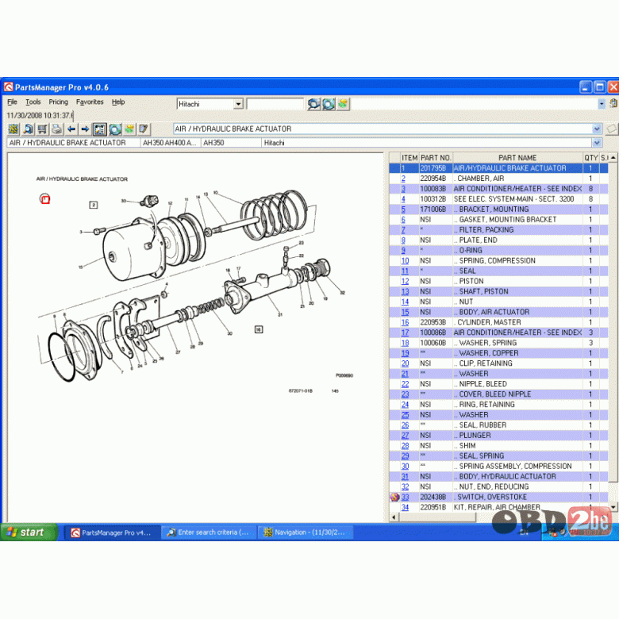Open the notepad with pencil icon

click(x=144, y=129)
